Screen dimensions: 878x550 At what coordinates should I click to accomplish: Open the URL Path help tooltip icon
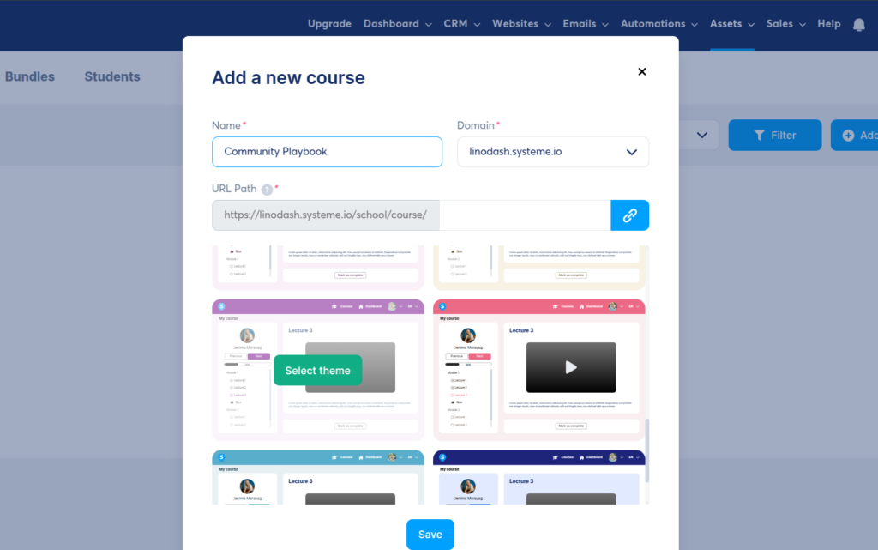(x=266, y=188)
